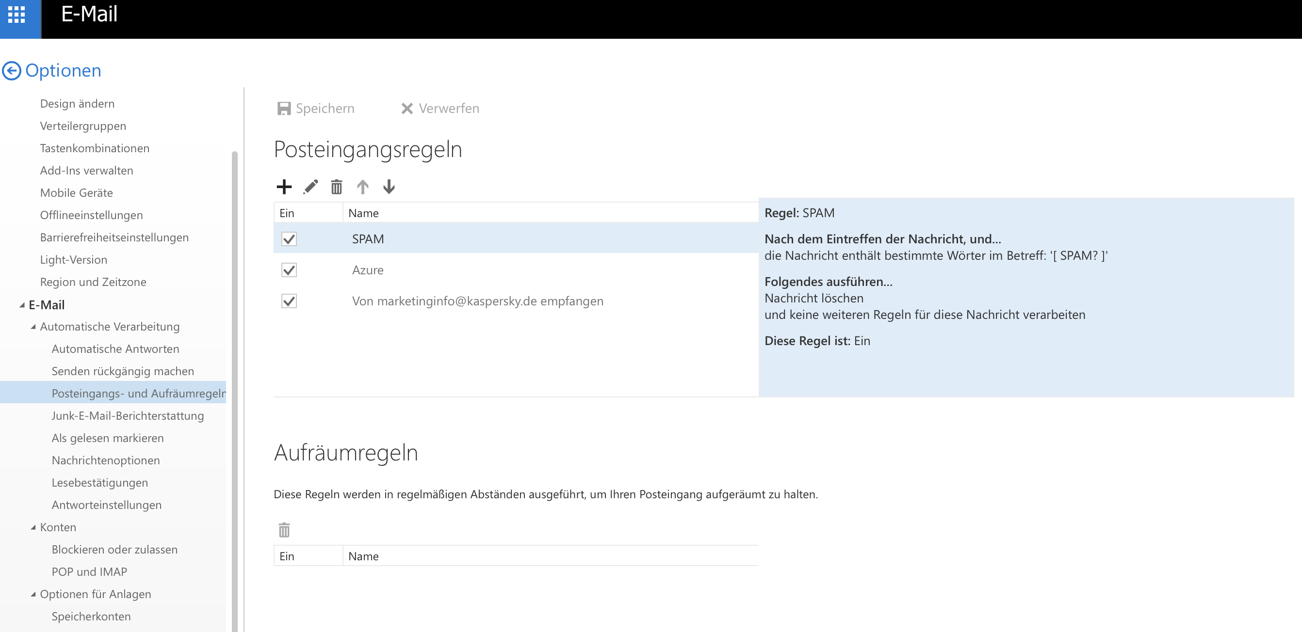Open Speicherkonten settings
Image resolution: width=1302 pixels, height=632 pixels.
[91, 616]
